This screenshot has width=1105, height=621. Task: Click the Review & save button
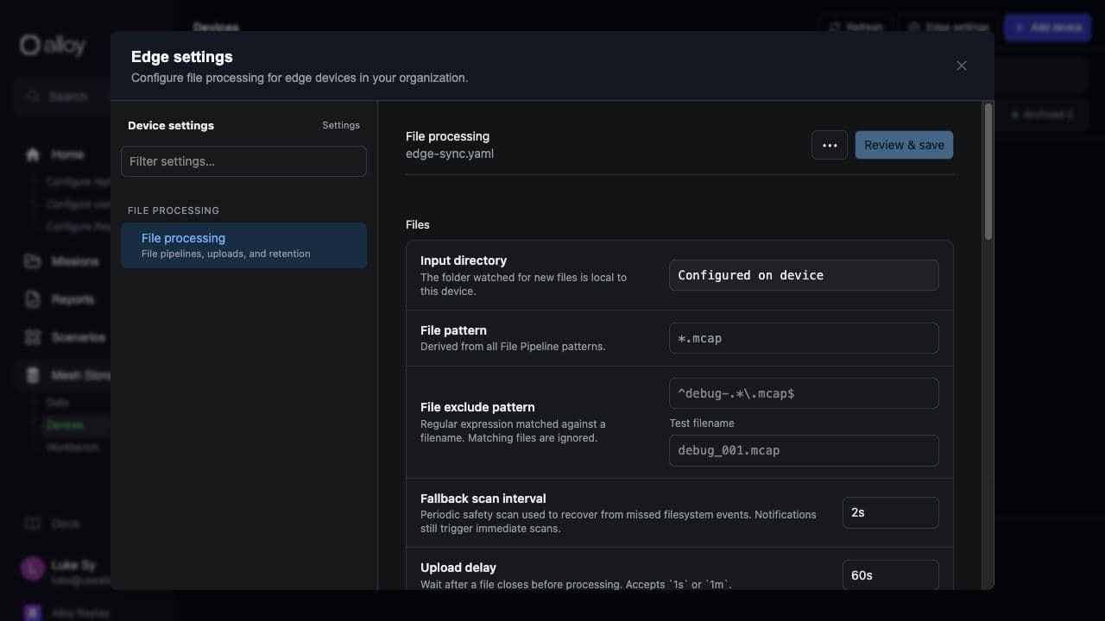click(x=904, y=145)
